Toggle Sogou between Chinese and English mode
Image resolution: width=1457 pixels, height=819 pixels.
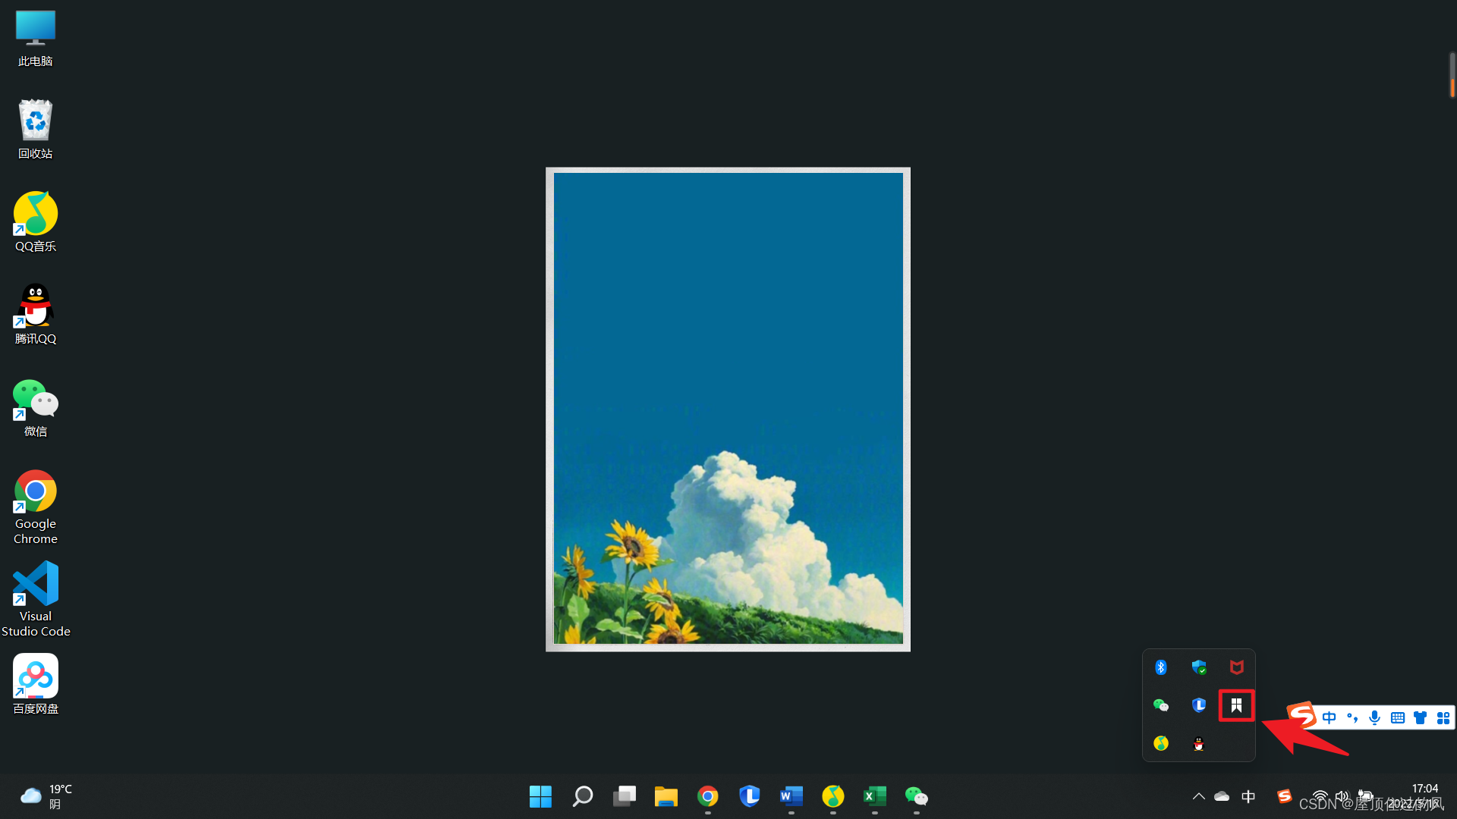point(1329,717)
